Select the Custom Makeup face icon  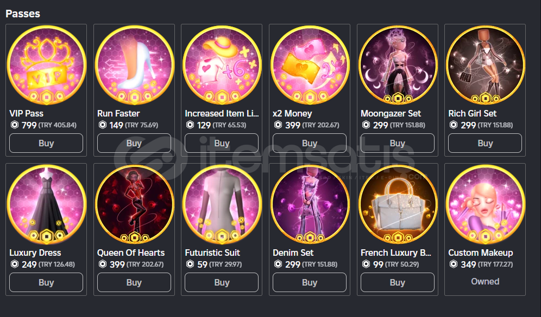click(x=485, y=204)
